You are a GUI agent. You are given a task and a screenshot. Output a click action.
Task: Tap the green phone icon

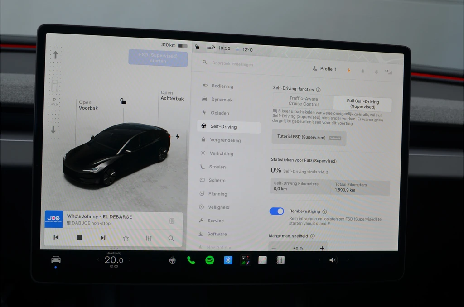pos(191,260)
